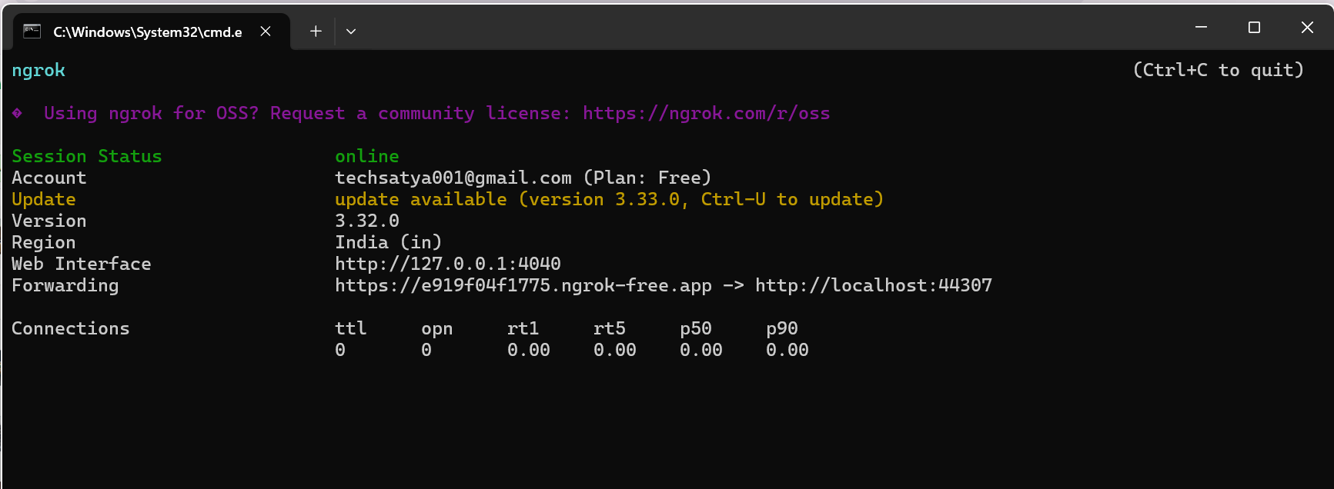The image size is (1334, 489).
Task: Open a new tab with the plus button
Action: click(316, 32)
